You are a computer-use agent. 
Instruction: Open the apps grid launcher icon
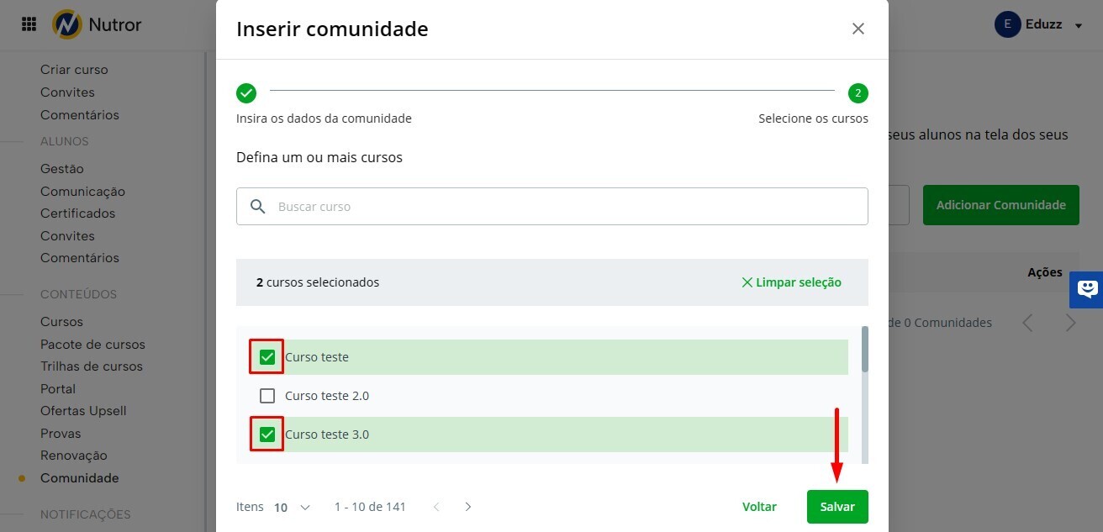click(x=29, y=24)
